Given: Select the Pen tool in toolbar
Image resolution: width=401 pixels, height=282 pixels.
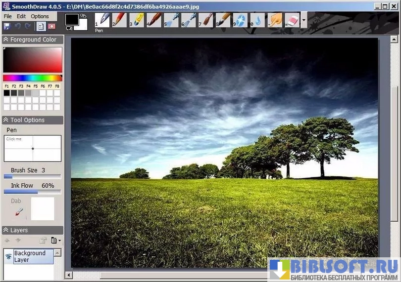Looking at the screenshot, I should click(102, 20).
